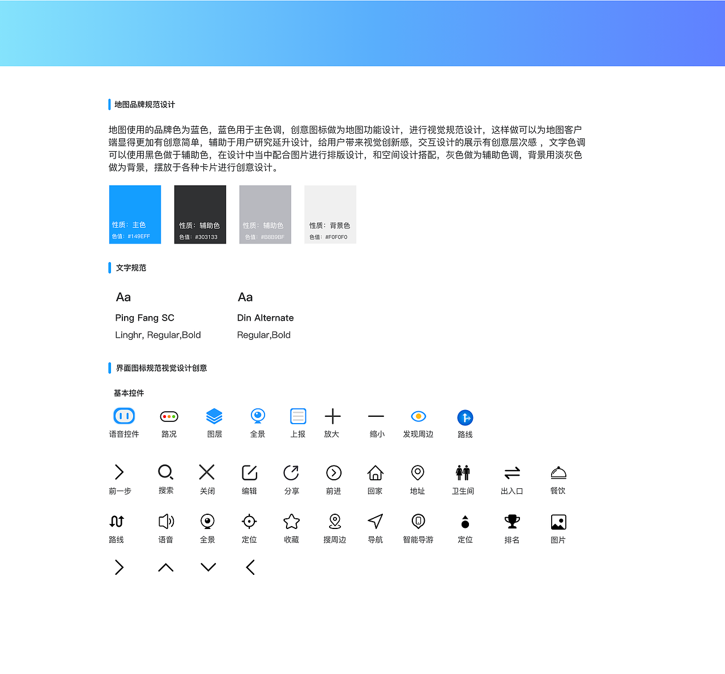Image resolution: width=725 pixels, height=674 pixels.
Task: Select the 导航 navigation arrow icon
Action: (x=376, y=521)
